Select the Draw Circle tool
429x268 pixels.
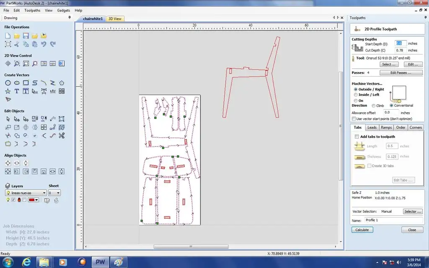(x=8, y=83)
